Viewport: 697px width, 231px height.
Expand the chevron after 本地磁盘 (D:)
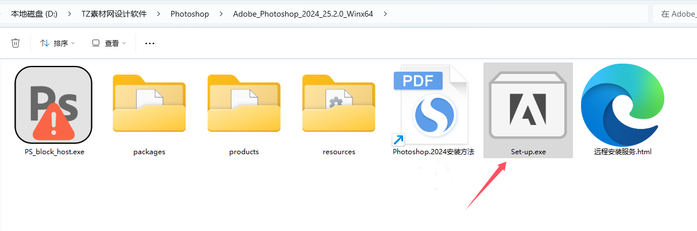[69, 14]
